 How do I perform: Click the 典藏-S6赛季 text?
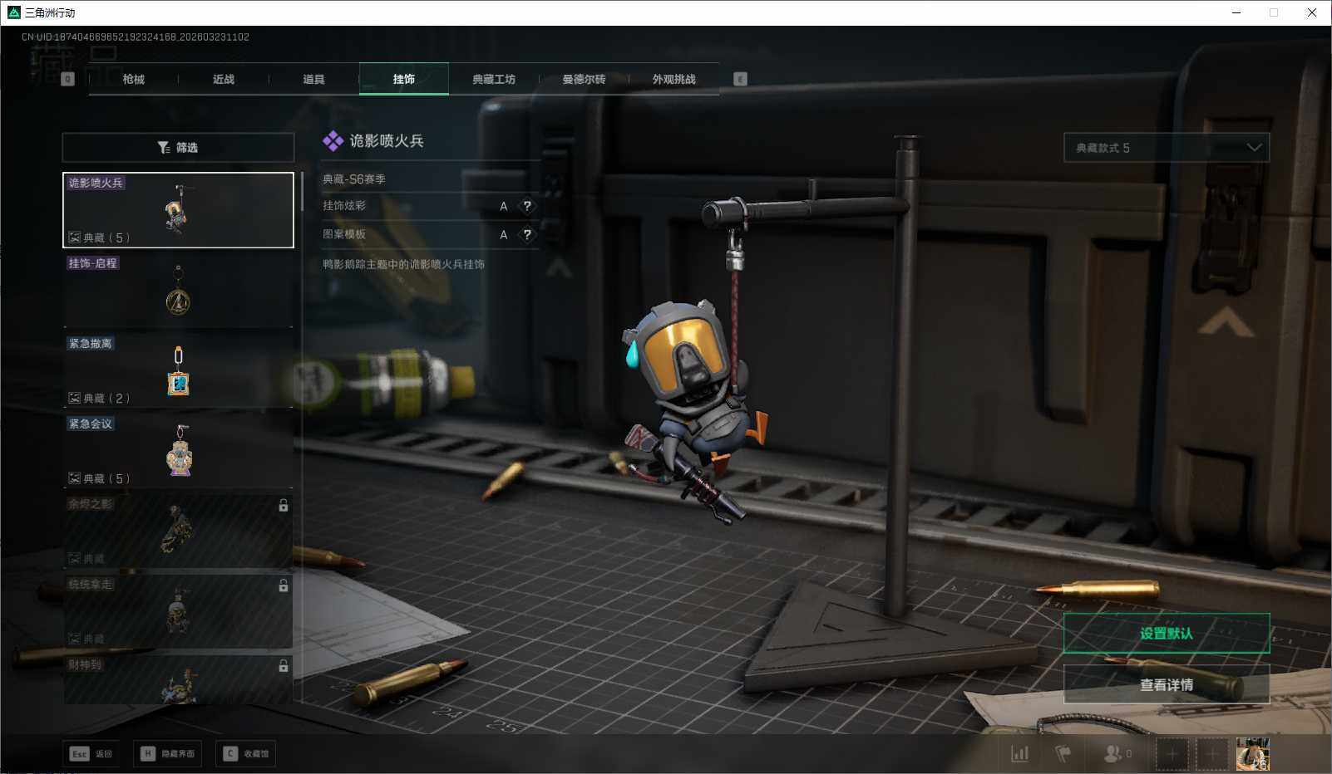(354, 179)
